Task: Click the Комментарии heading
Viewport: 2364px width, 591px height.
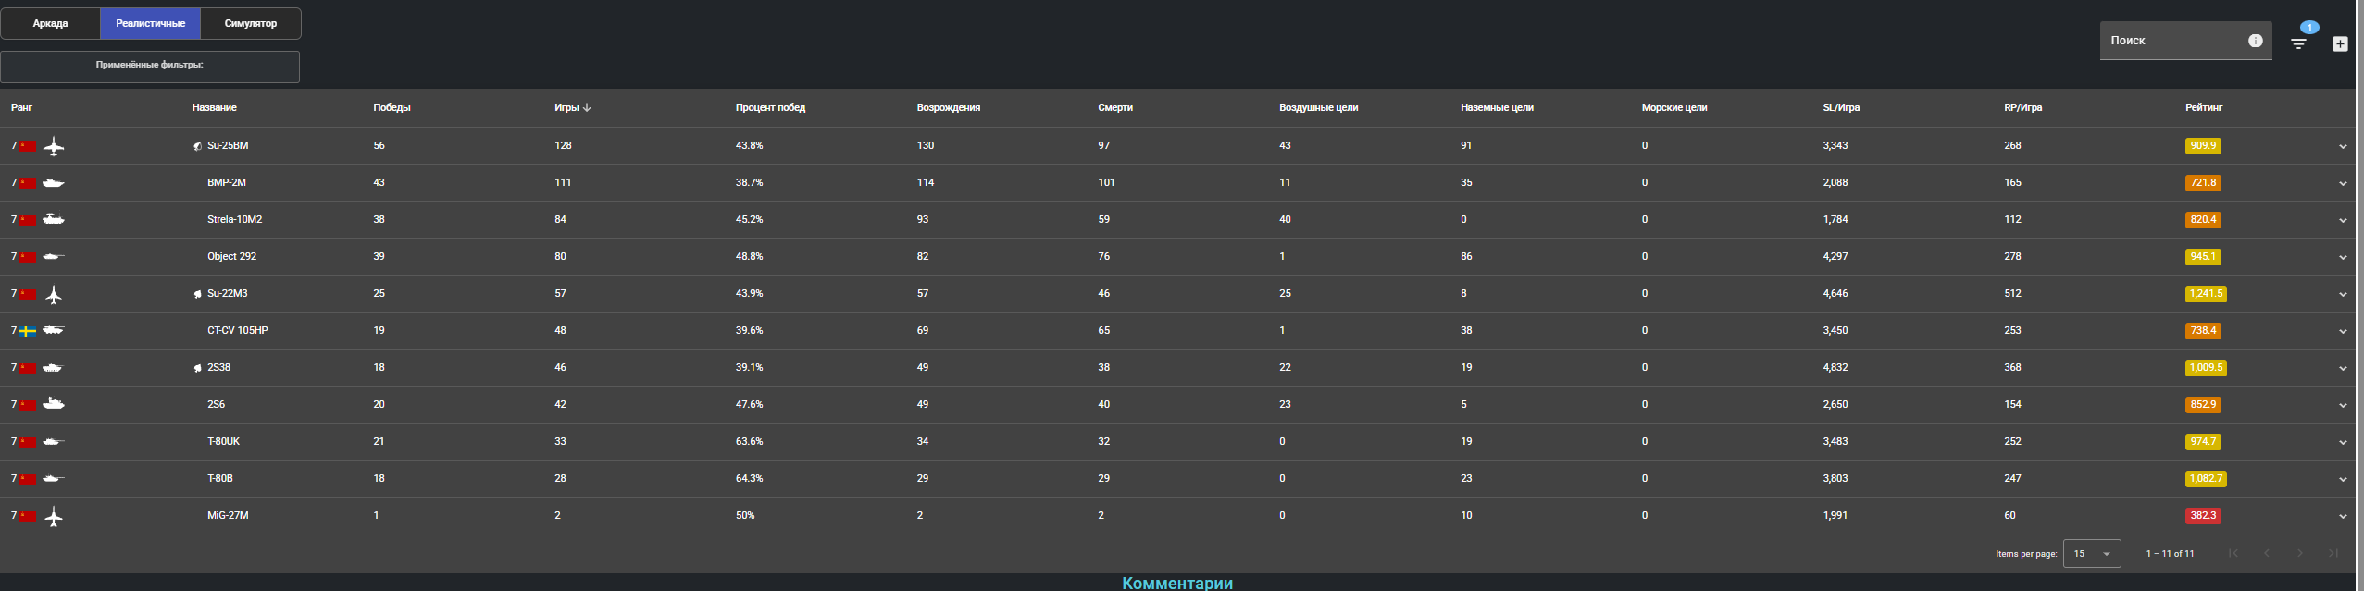Action: click(x=1176, y=583)
